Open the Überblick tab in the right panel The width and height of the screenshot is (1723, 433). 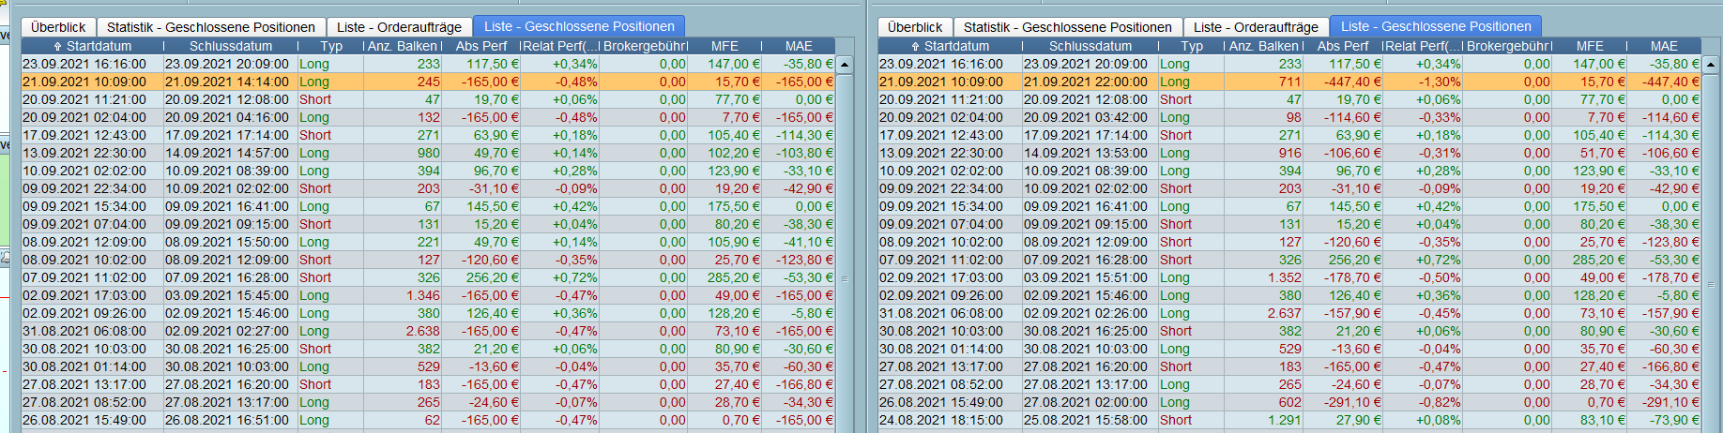915,27
